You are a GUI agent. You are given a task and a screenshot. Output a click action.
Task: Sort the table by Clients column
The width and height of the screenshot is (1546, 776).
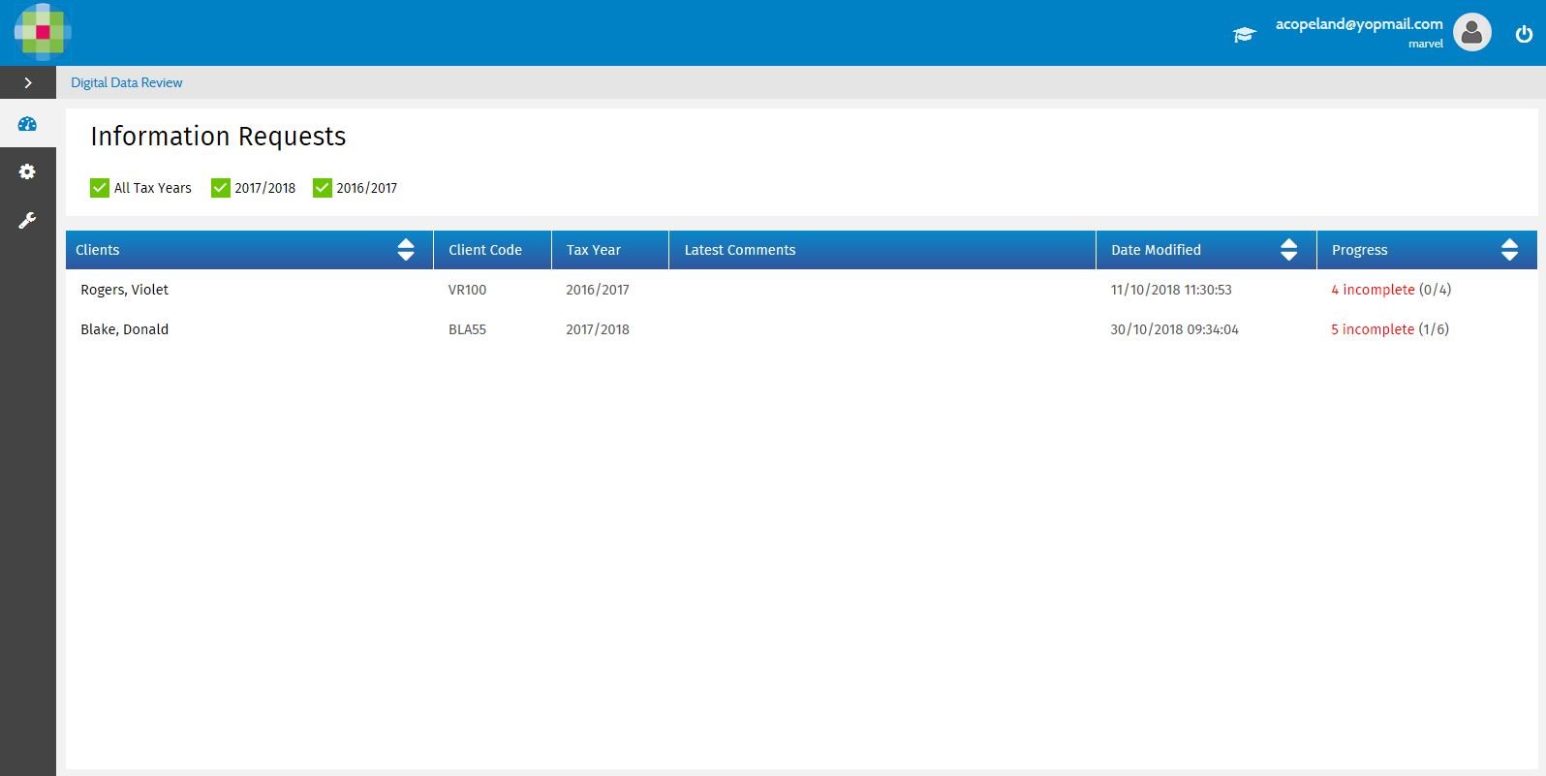[x=406, y=250]
